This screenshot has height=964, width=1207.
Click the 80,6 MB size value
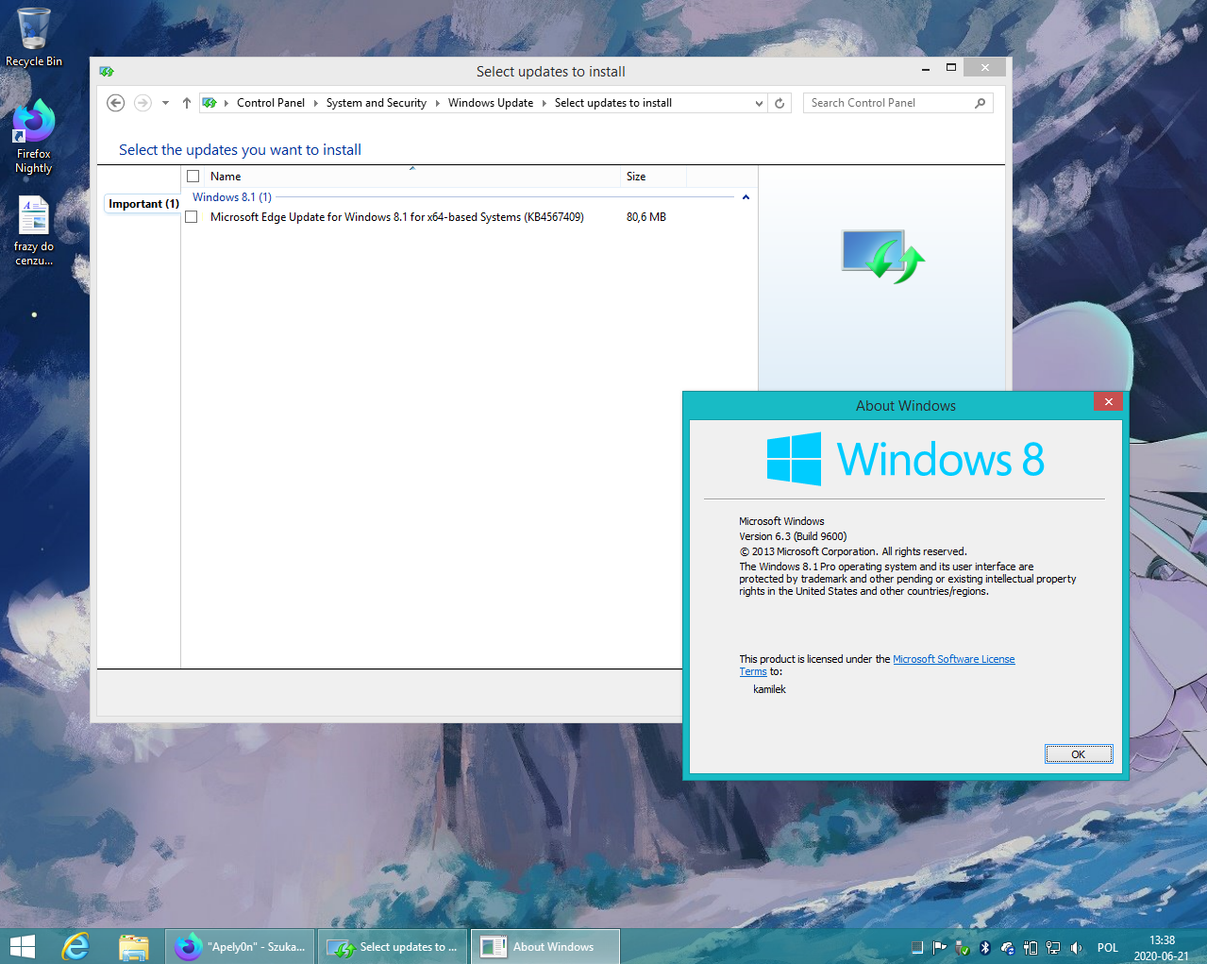point(646,217)
